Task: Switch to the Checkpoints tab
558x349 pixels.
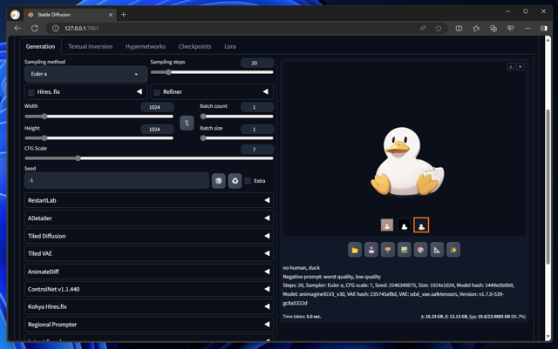Action: tap(194, 46)
